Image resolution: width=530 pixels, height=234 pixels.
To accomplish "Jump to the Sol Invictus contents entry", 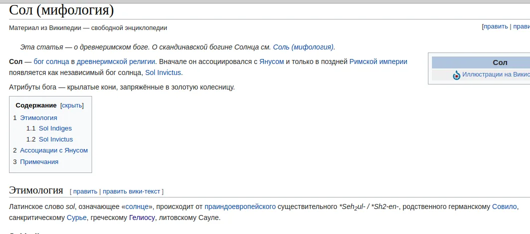I will pyautogui.click(x=56, y=139).
